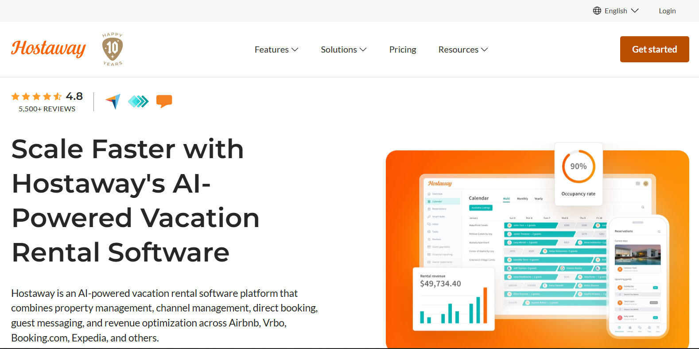Expand the Solutions menu
This screenshot has height=349, width=699.
(344, 49)
